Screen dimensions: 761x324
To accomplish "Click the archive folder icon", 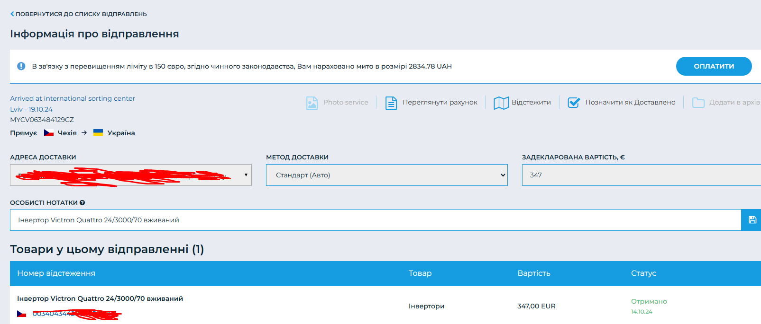I will coord(698,103).
